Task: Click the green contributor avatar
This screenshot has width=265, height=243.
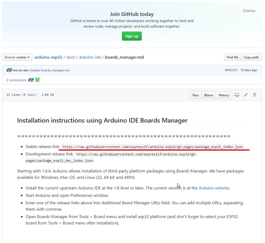Action: click(37, 80)
